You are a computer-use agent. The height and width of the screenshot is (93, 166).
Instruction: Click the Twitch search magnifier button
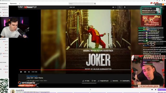tap(95, 4)
